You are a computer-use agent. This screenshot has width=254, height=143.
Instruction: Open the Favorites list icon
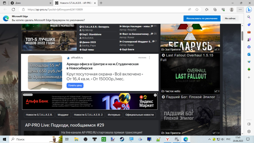tap(207, 9)
